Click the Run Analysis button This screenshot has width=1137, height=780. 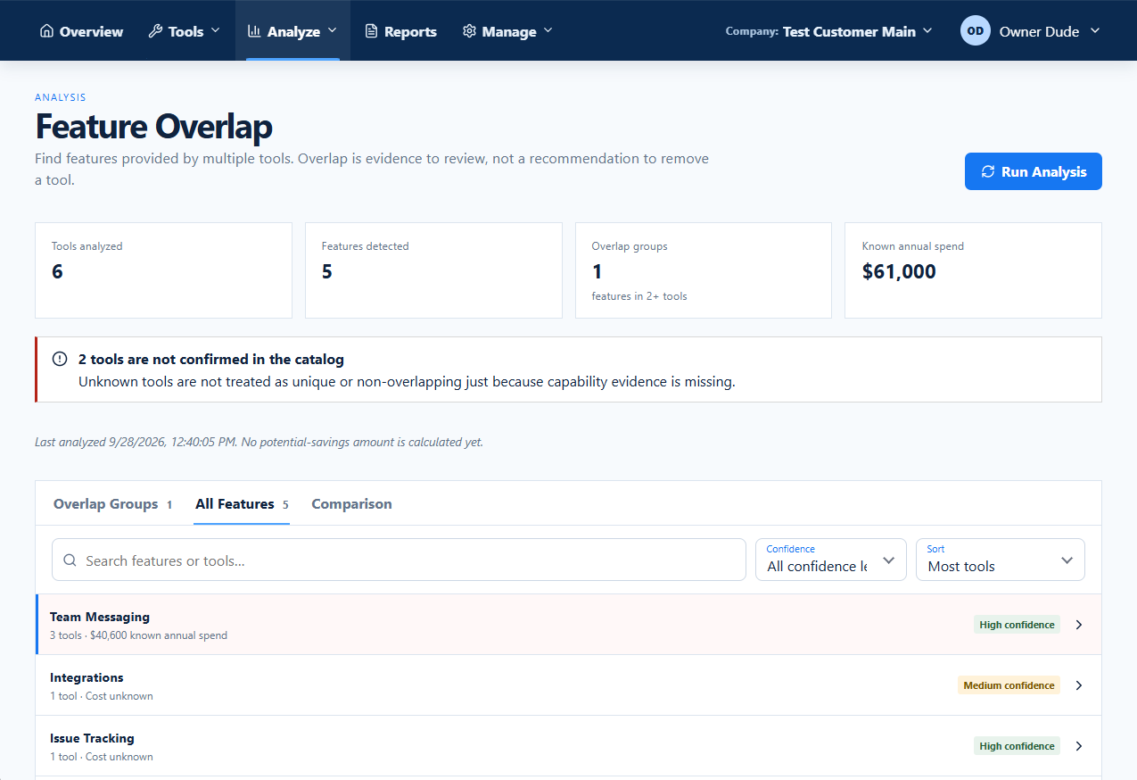coord(1034,171)
